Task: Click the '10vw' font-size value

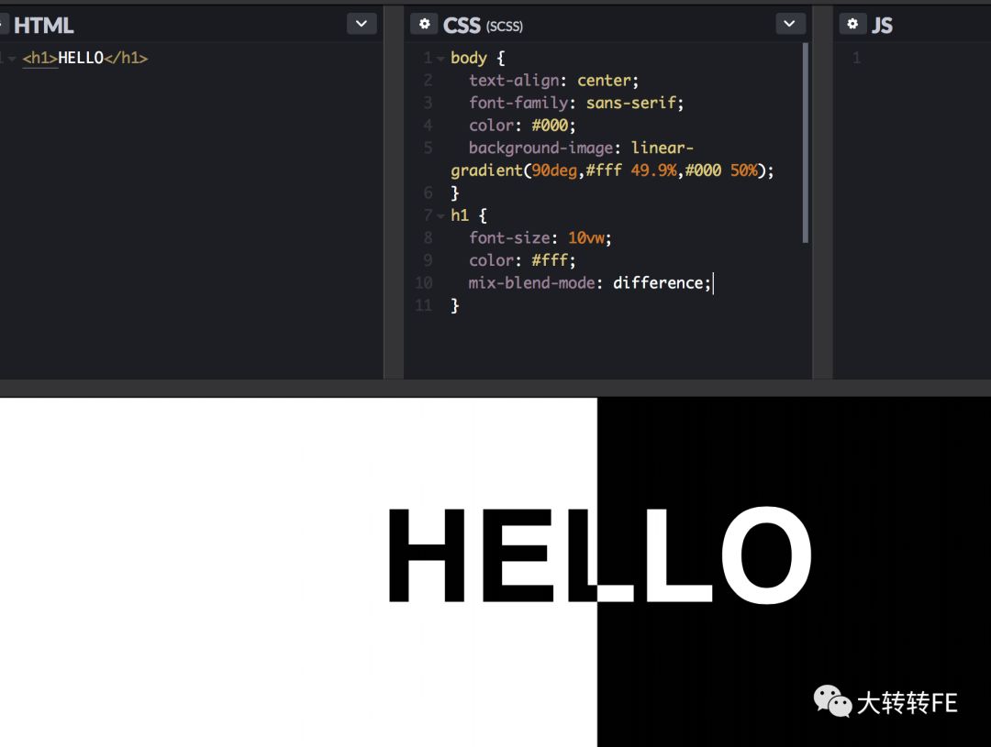Action: tap(585, 238)
